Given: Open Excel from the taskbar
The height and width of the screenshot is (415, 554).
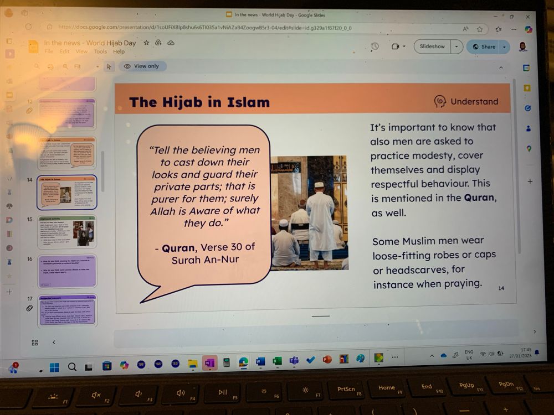Looking at the screenshot, I should [277, 361].
